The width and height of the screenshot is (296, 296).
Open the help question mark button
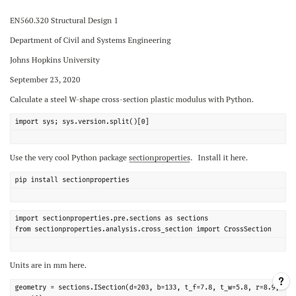coord(281,281)
